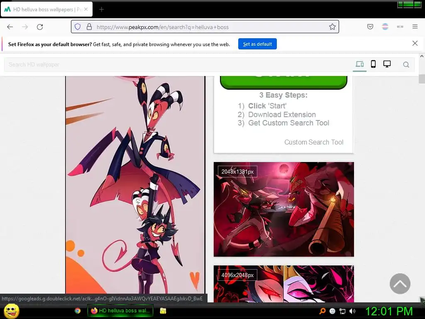Viewport: 425px width, 319px height.
Task: Select the mobile phone wallpaper filter
Action: click(x=373, y=64)
